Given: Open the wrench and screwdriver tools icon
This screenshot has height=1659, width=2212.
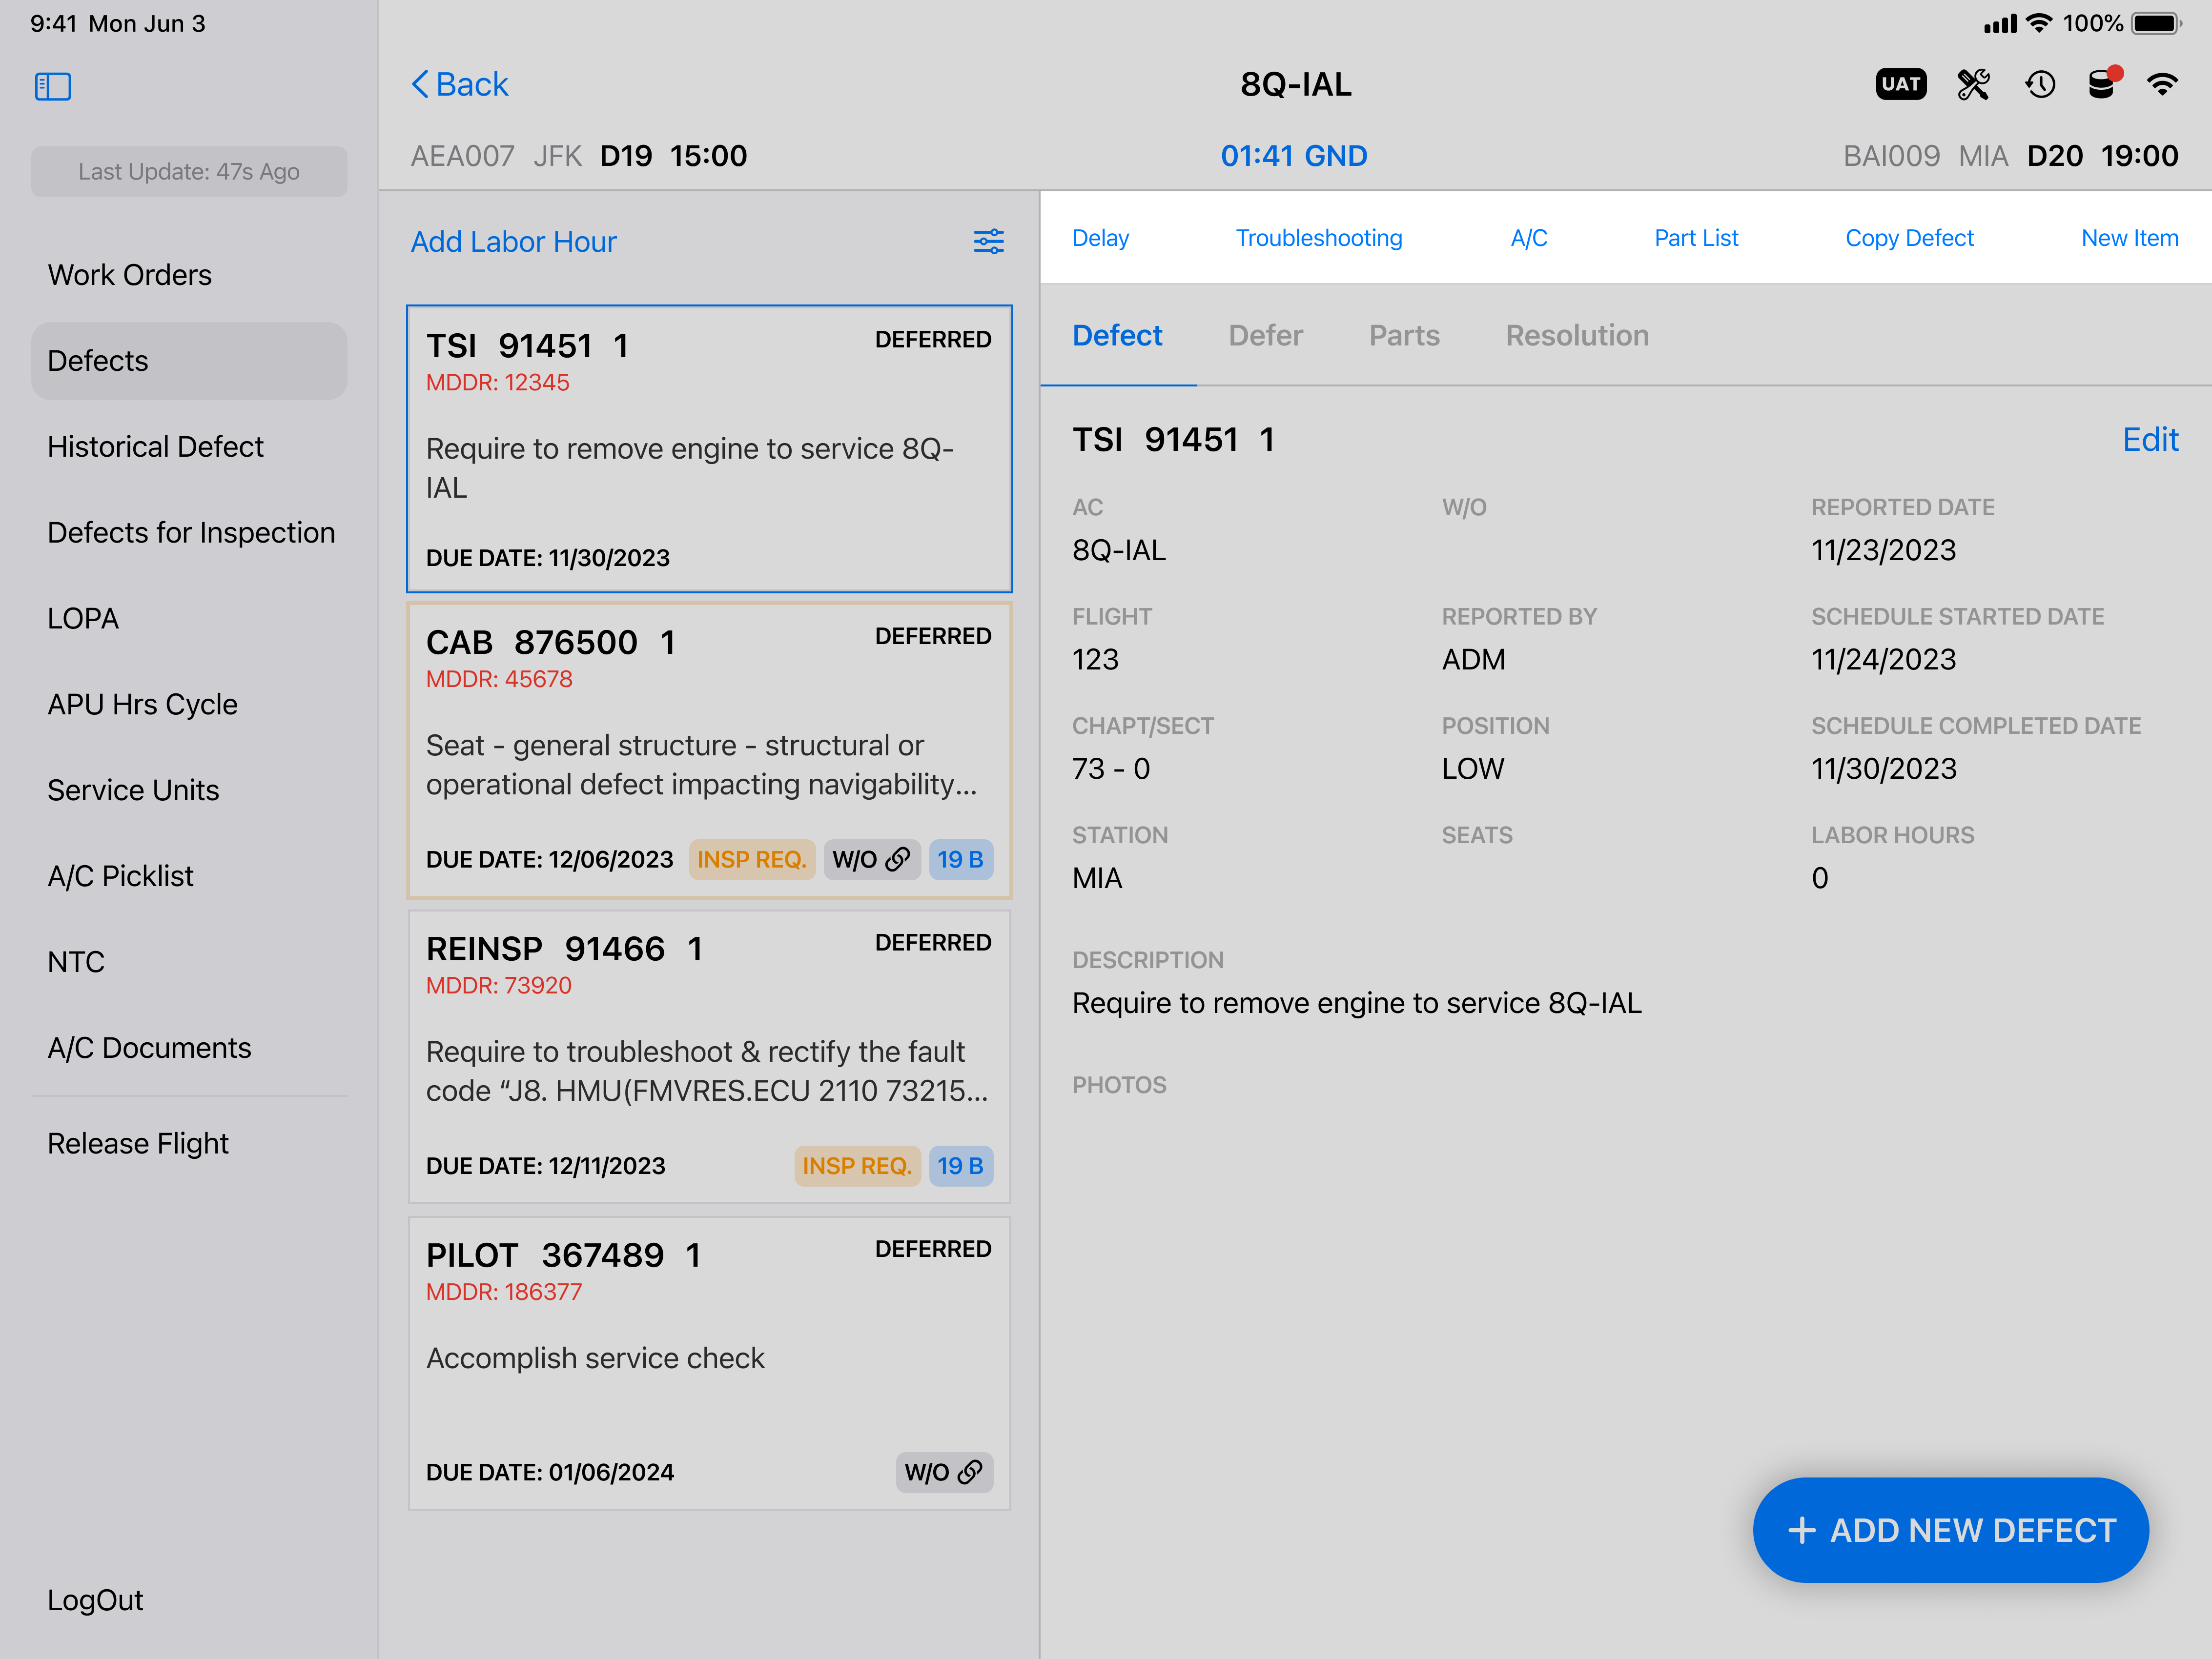Looking at the screenshot, I should point(1973,84).
